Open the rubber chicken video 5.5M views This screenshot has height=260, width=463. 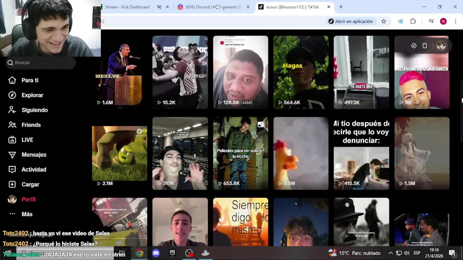[x=301, y=153]
